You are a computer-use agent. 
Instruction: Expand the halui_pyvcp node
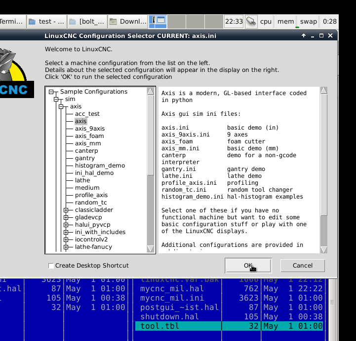click(66, 225)
